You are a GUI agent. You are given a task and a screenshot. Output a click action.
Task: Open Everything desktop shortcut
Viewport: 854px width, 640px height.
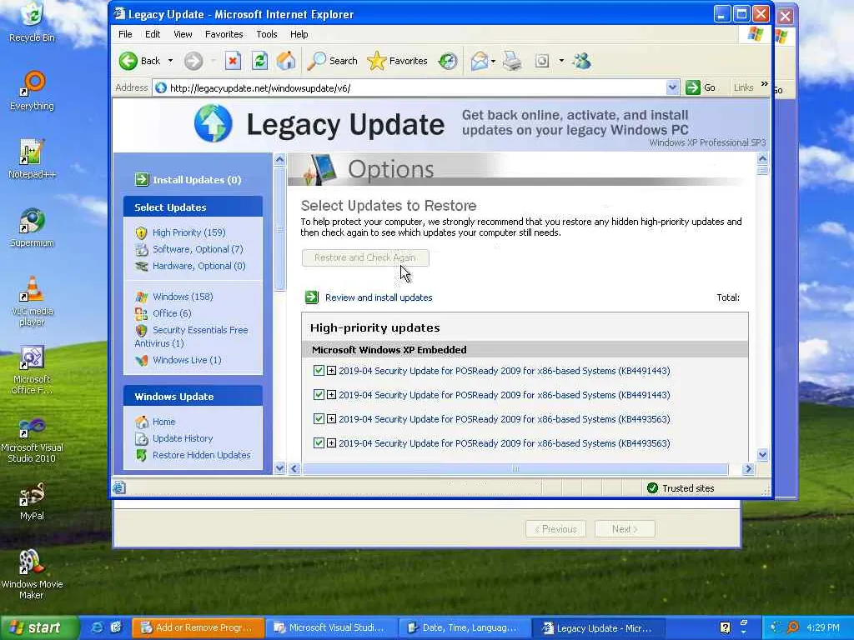point(32,90)
